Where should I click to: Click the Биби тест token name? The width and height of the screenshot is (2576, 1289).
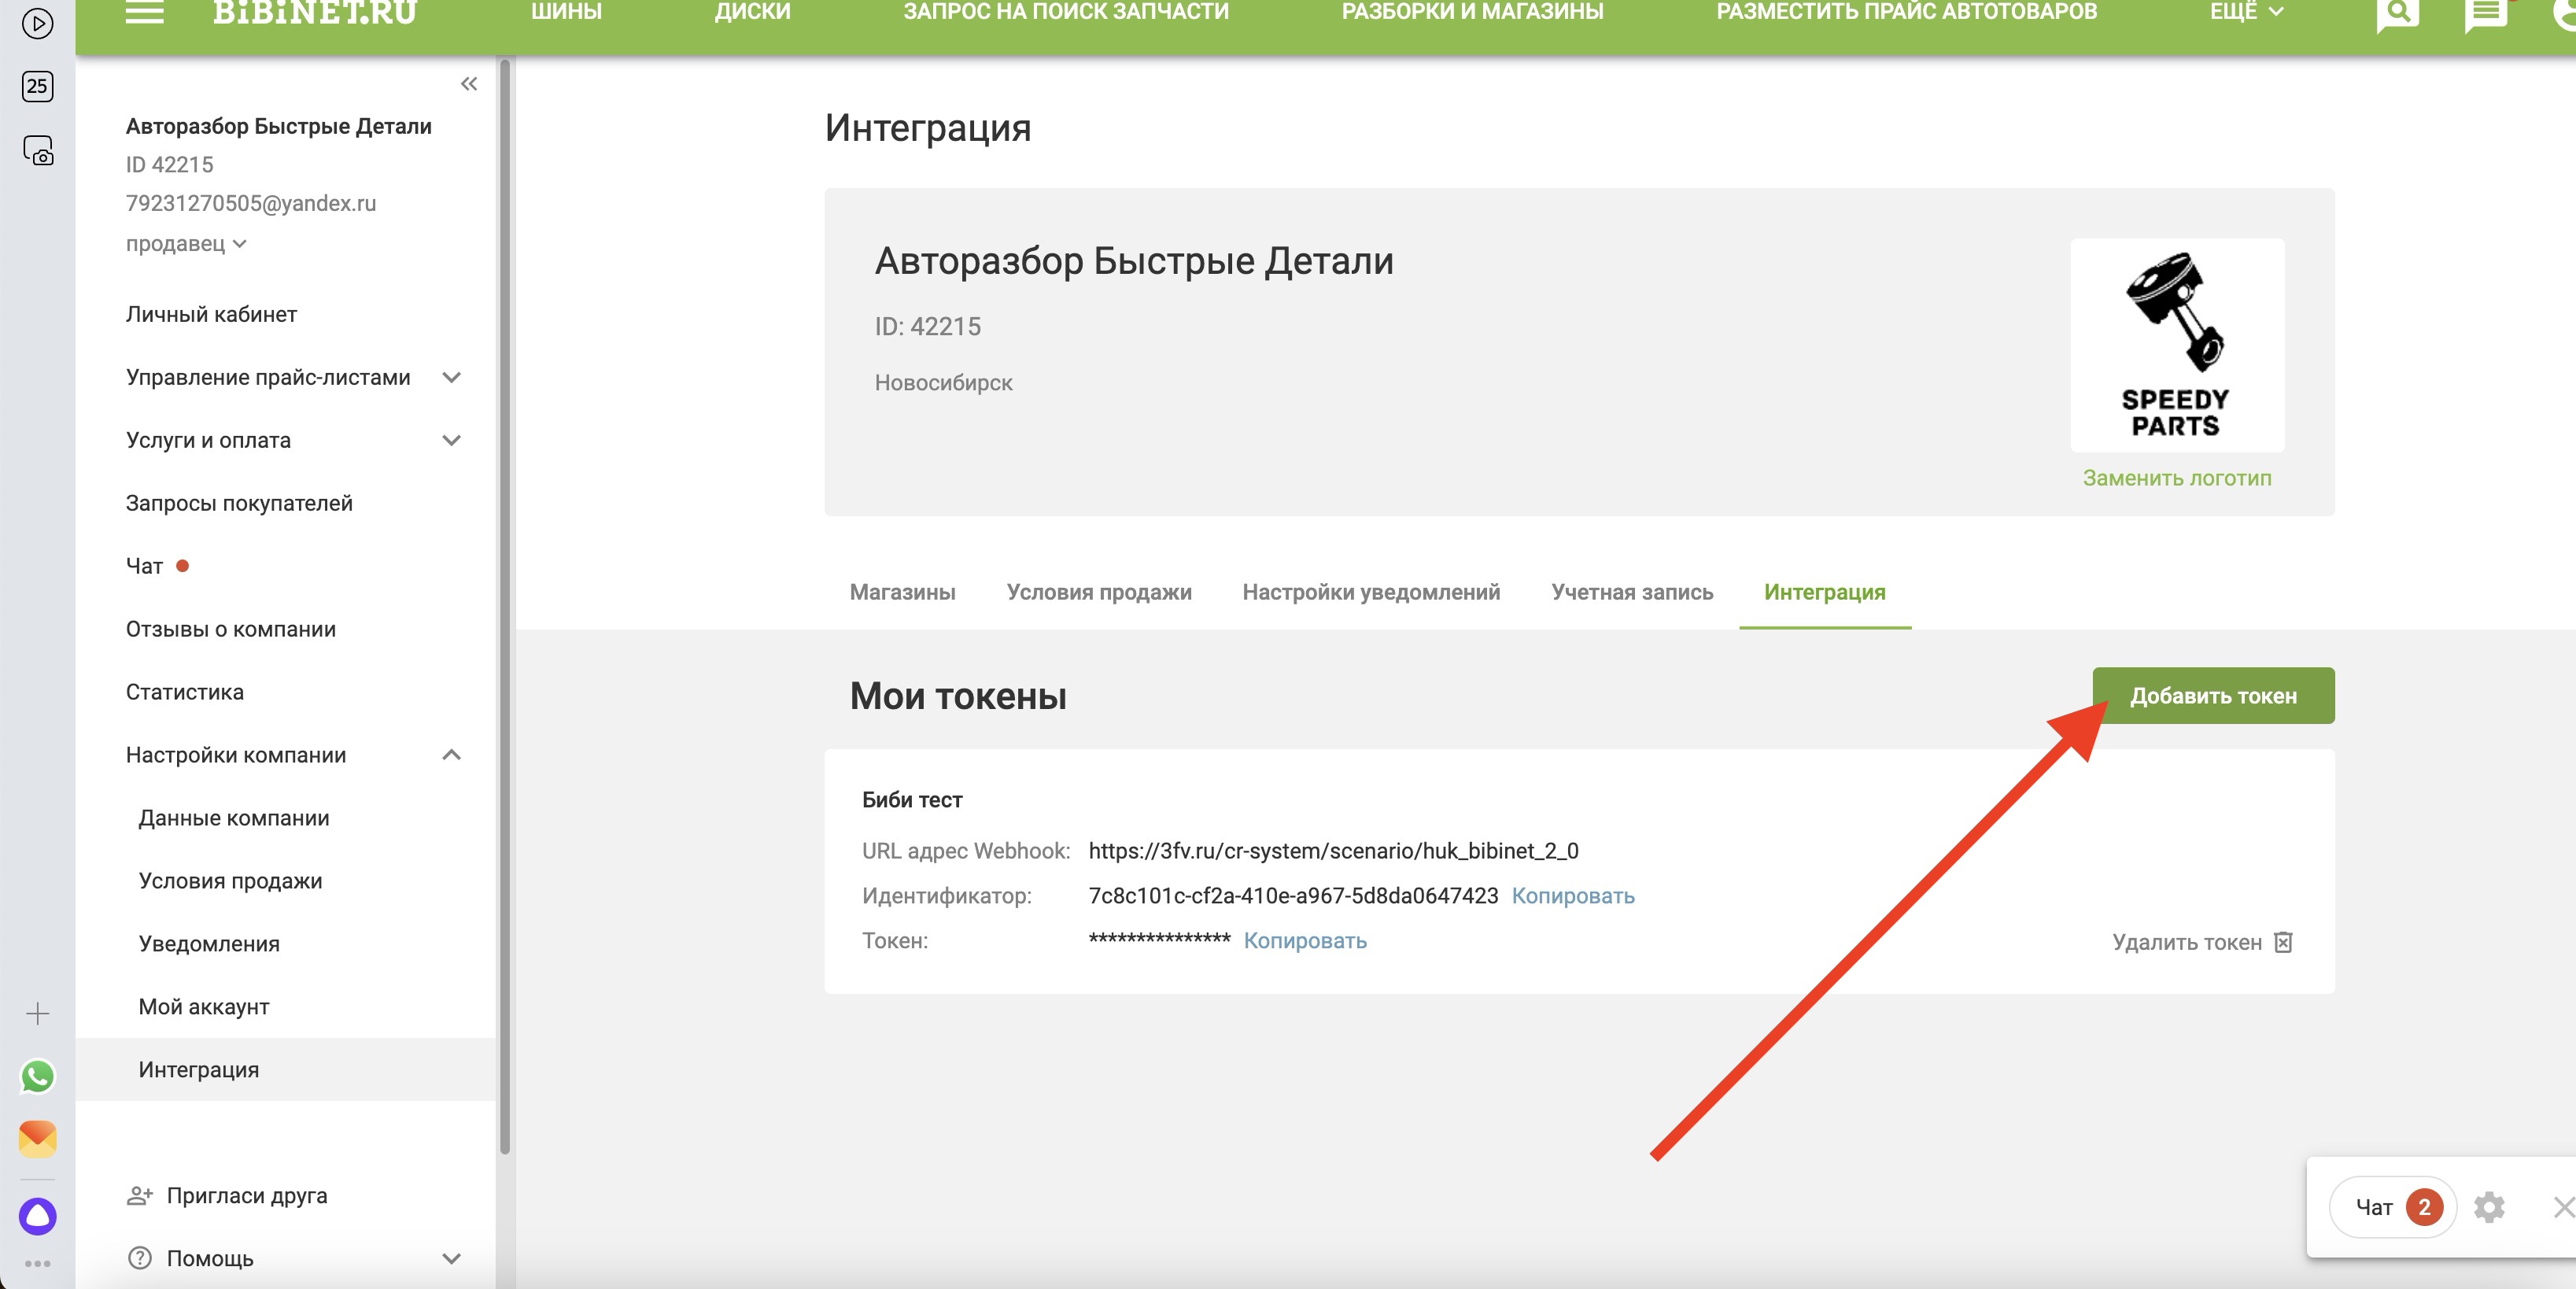[912, 800]
